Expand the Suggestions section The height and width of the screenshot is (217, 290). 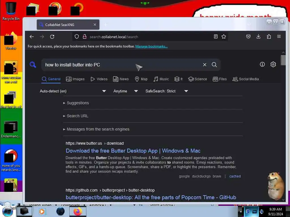coord(78,103)
